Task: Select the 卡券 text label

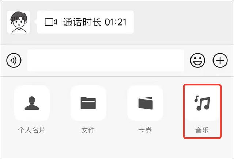Action: (x=145, y=130)
